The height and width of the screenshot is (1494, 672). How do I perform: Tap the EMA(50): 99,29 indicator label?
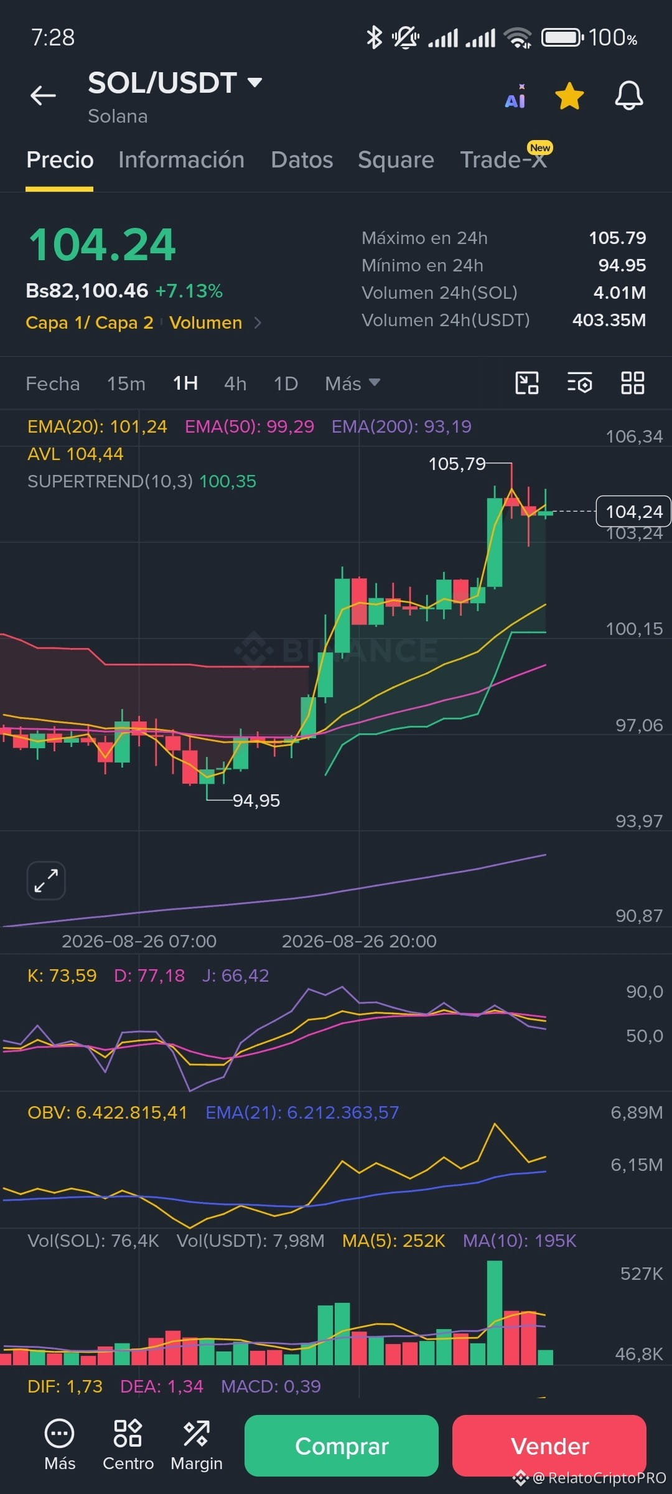pos(250,426)
